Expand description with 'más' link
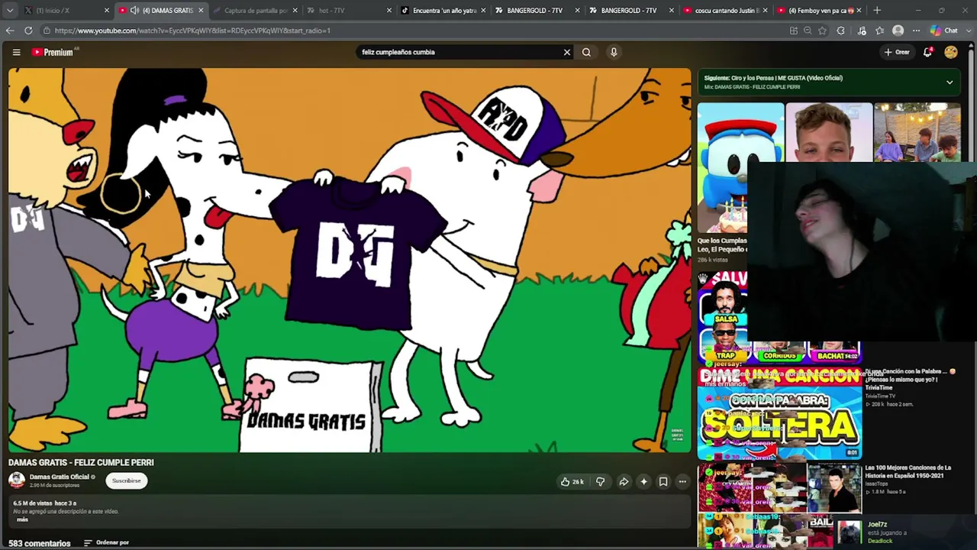The height and width of the screenshot is (550, 977). click(x=22, y=519)
